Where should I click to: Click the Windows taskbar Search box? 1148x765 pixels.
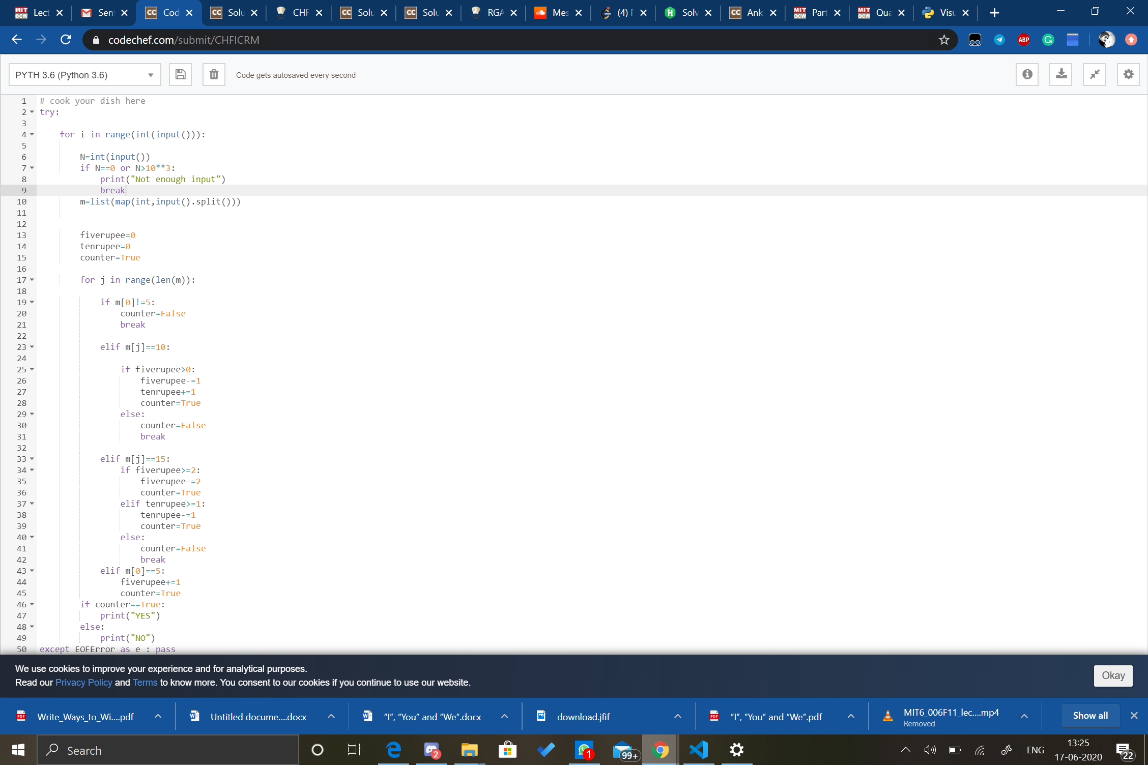[168, 750]
